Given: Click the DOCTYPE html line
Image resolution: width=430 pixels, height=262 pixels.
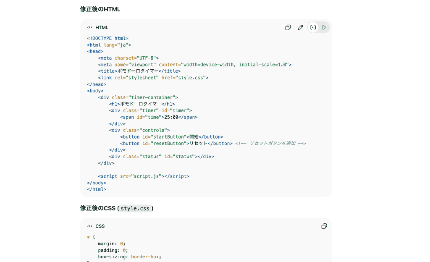Looking at the screenshot, I should 107,38.
